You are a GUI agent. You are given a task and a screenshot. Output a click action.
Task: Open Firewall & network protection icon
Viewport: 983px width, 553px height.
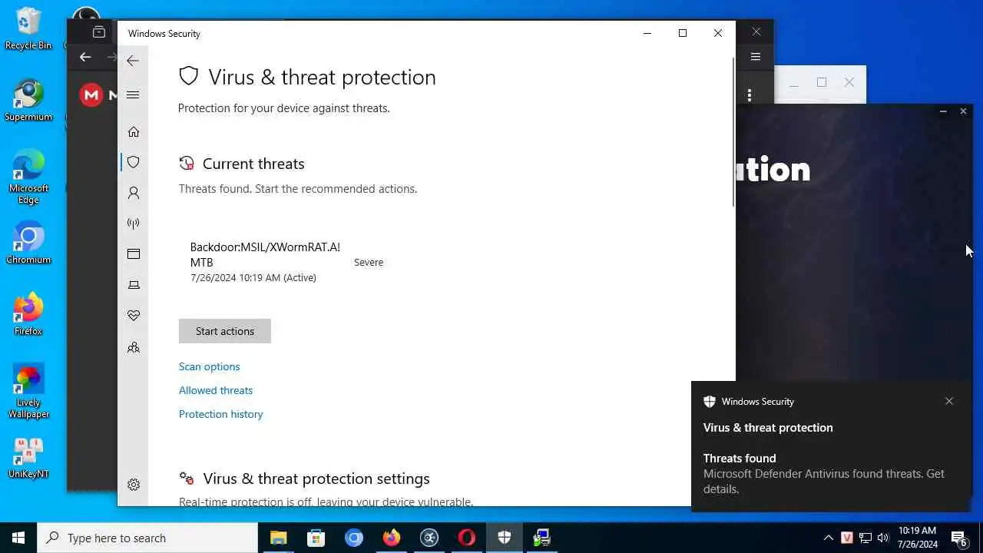click(x=134, y=224)
